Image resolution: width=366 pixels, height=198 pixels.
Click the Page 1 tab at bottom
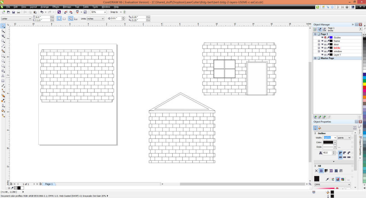[x=49, y=184]
